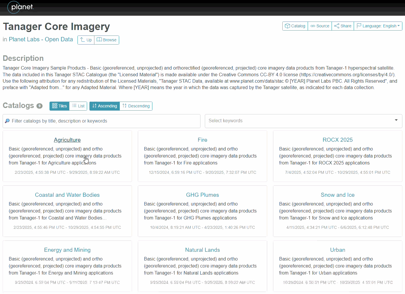Image resolution: width=405 pixels, height=294 pixels.
Task: Click the Catalogs section heading
Action: pos(18,105)
